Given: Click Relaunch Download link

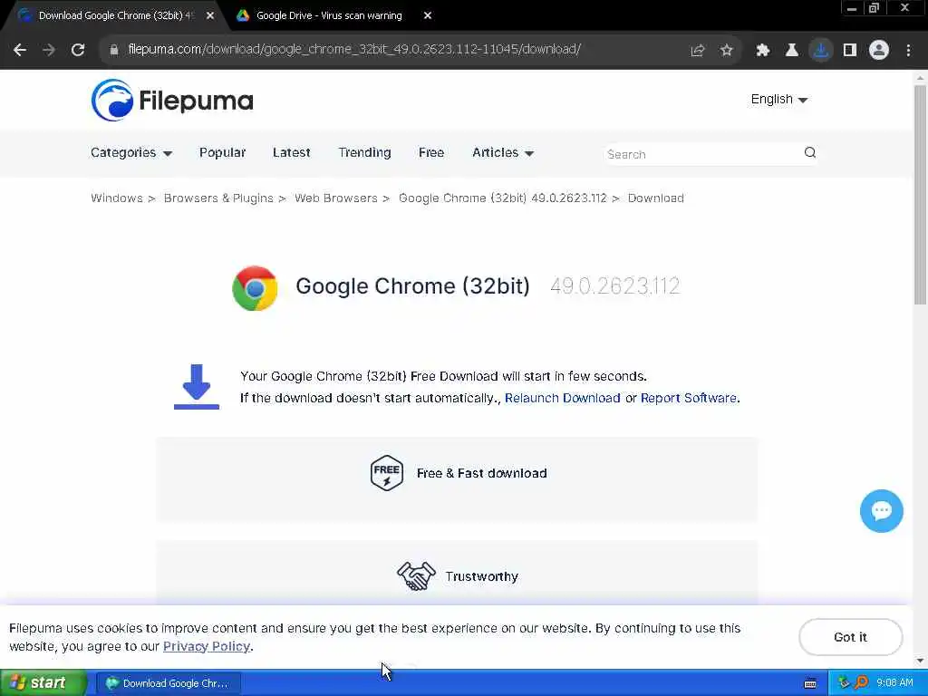Looking at the screenshot, I should pos(562,399).
